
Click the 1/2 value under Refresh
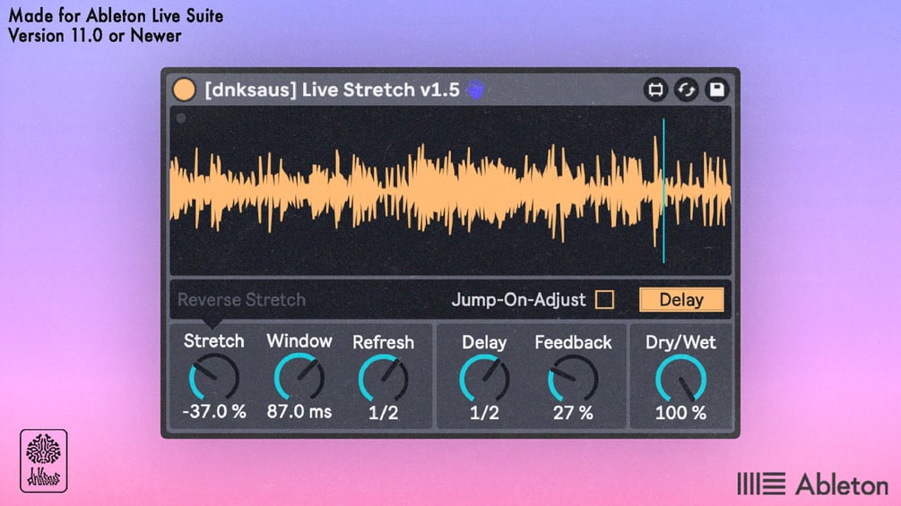coord(384,413)
